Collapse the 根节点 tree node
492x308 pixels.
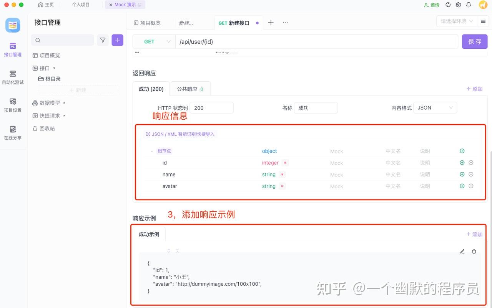[151, 151]
